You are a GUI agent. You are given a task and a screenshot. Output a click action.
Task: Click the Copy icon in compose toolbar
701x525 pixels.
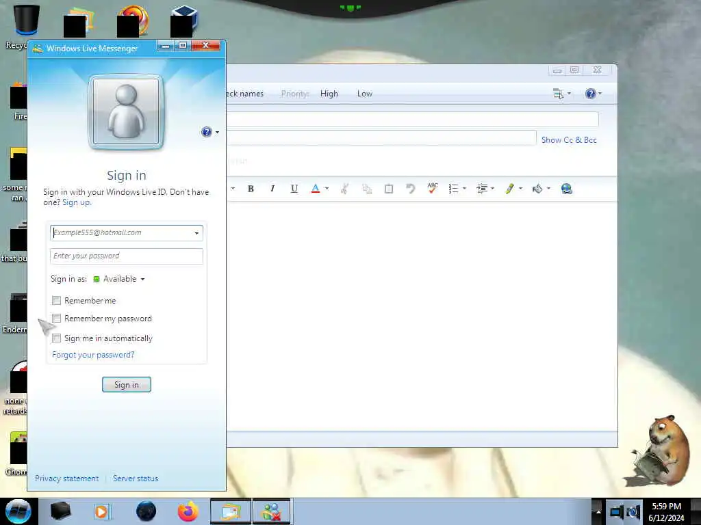pos(367,189)
